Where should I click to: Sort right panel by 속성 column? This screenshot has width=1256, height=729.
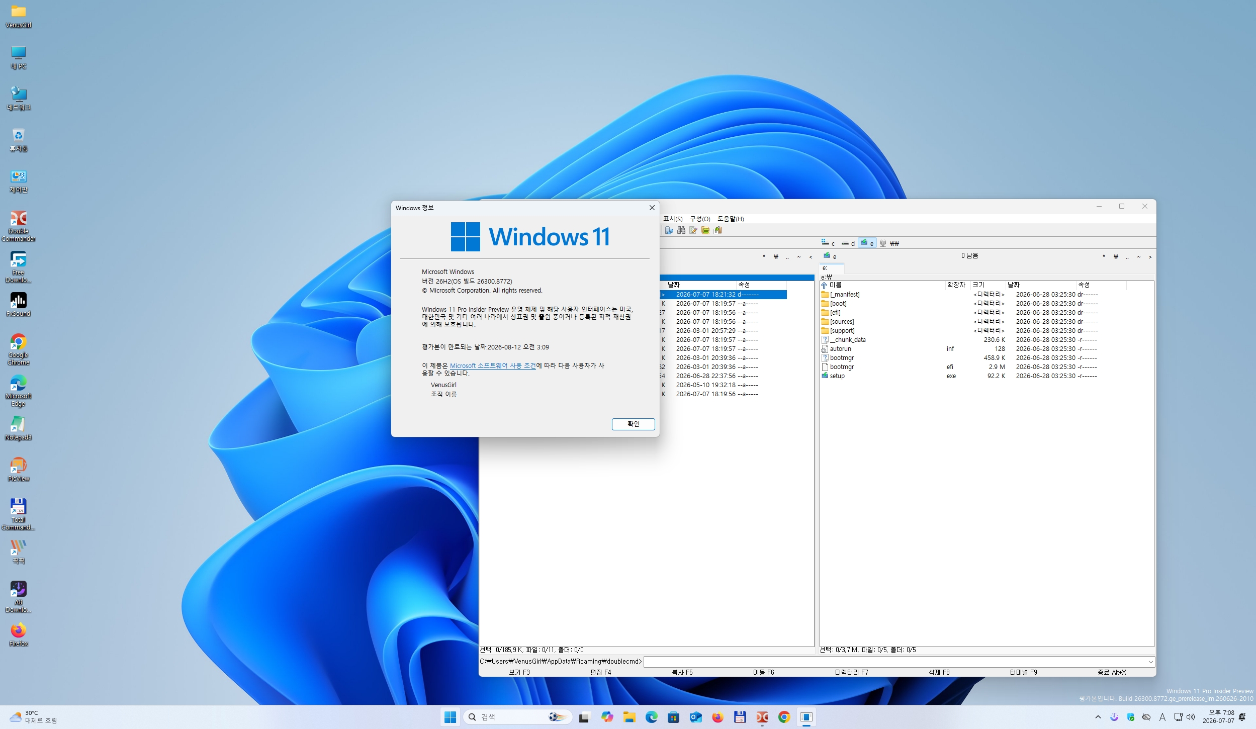1101,285
